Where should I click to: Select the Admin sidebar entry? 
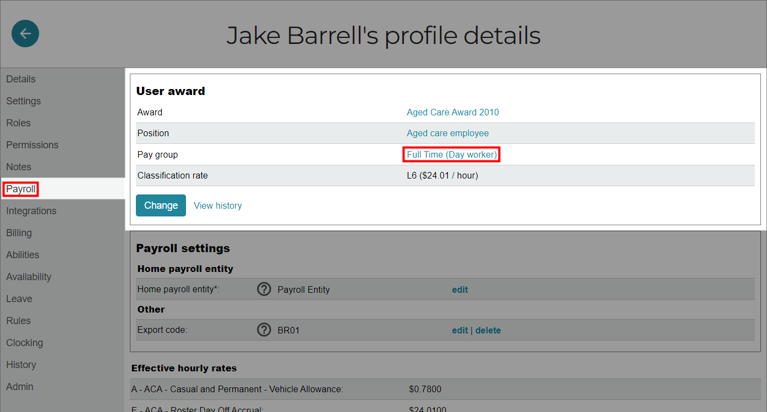19,386
